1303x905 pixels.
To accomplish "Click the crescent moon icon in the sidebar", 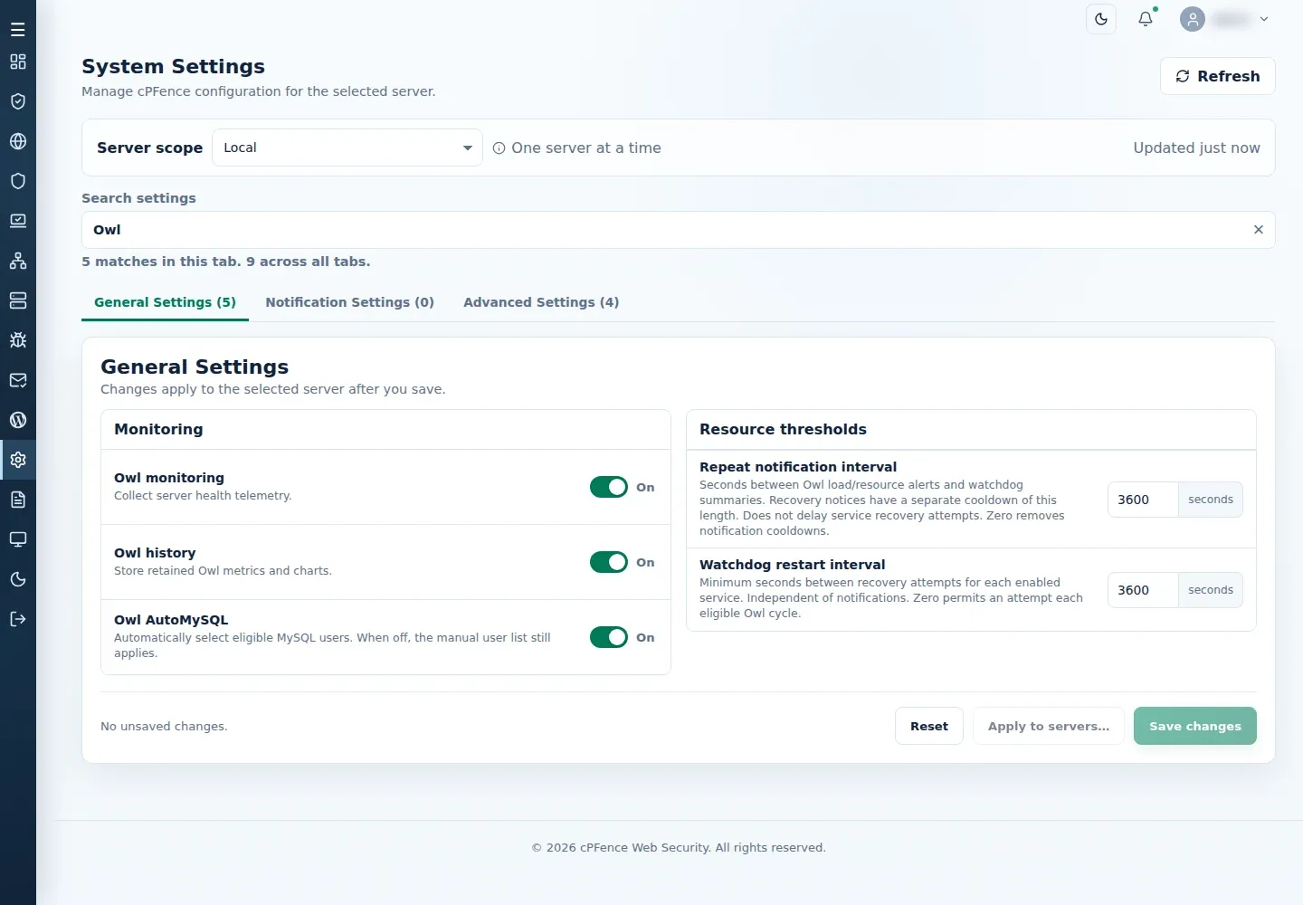I will pyautogui.click(x=18, y=579).
